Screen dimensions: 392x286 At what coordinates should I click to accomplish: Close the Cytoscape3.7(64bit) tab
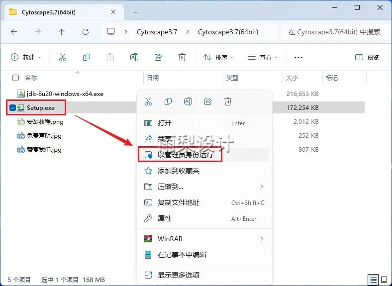click(x=113, y=12)
